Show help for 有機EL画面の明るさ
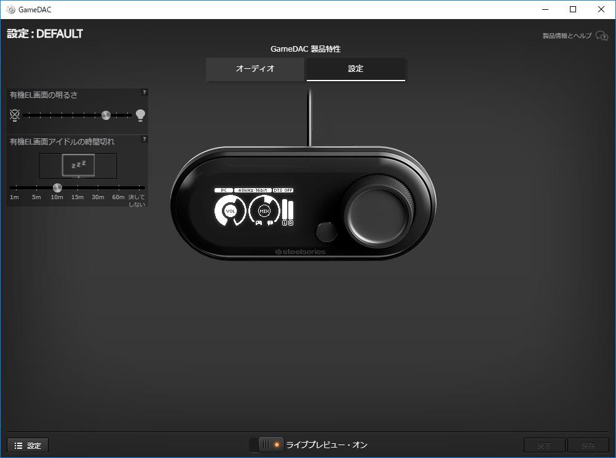The width and height of the screenshot is (616, 458). 144,92
